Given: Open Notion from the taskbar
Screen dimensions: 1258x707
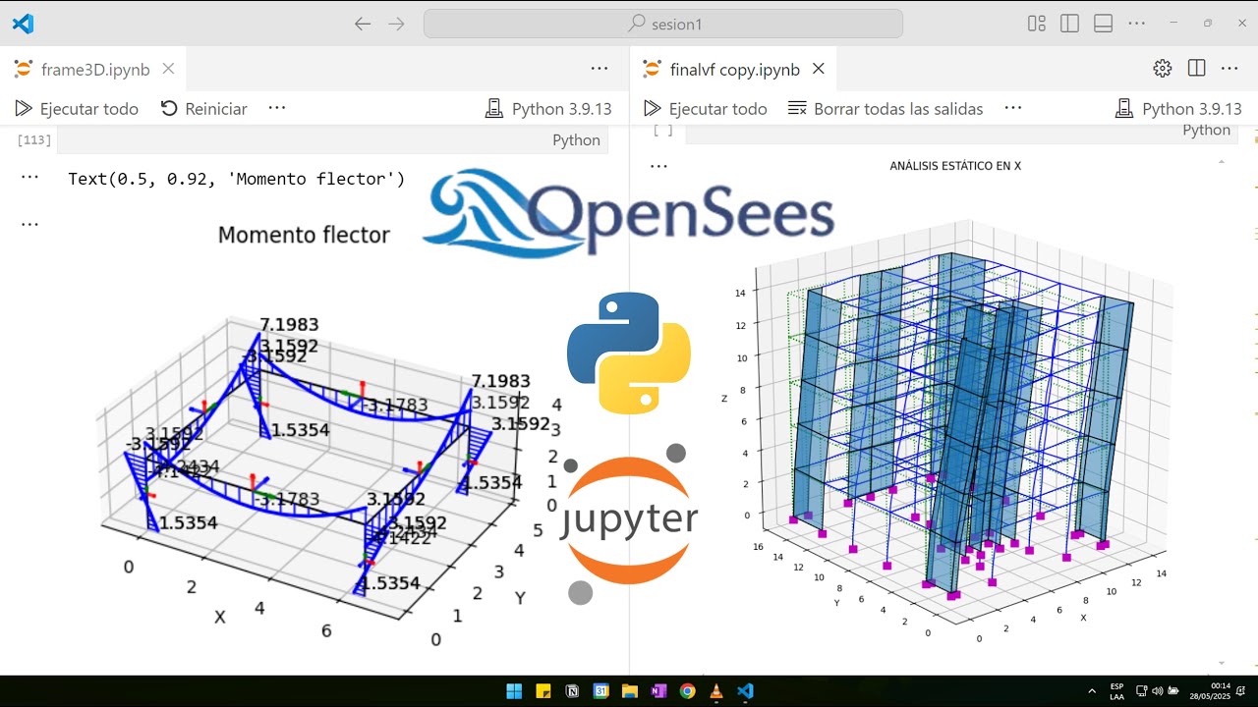Looking at the screenshot, I should tap(572, 691).
